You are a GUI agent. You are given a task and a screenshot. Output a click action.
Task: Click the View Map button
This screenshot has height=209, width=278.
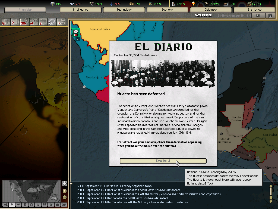[25, 10]
